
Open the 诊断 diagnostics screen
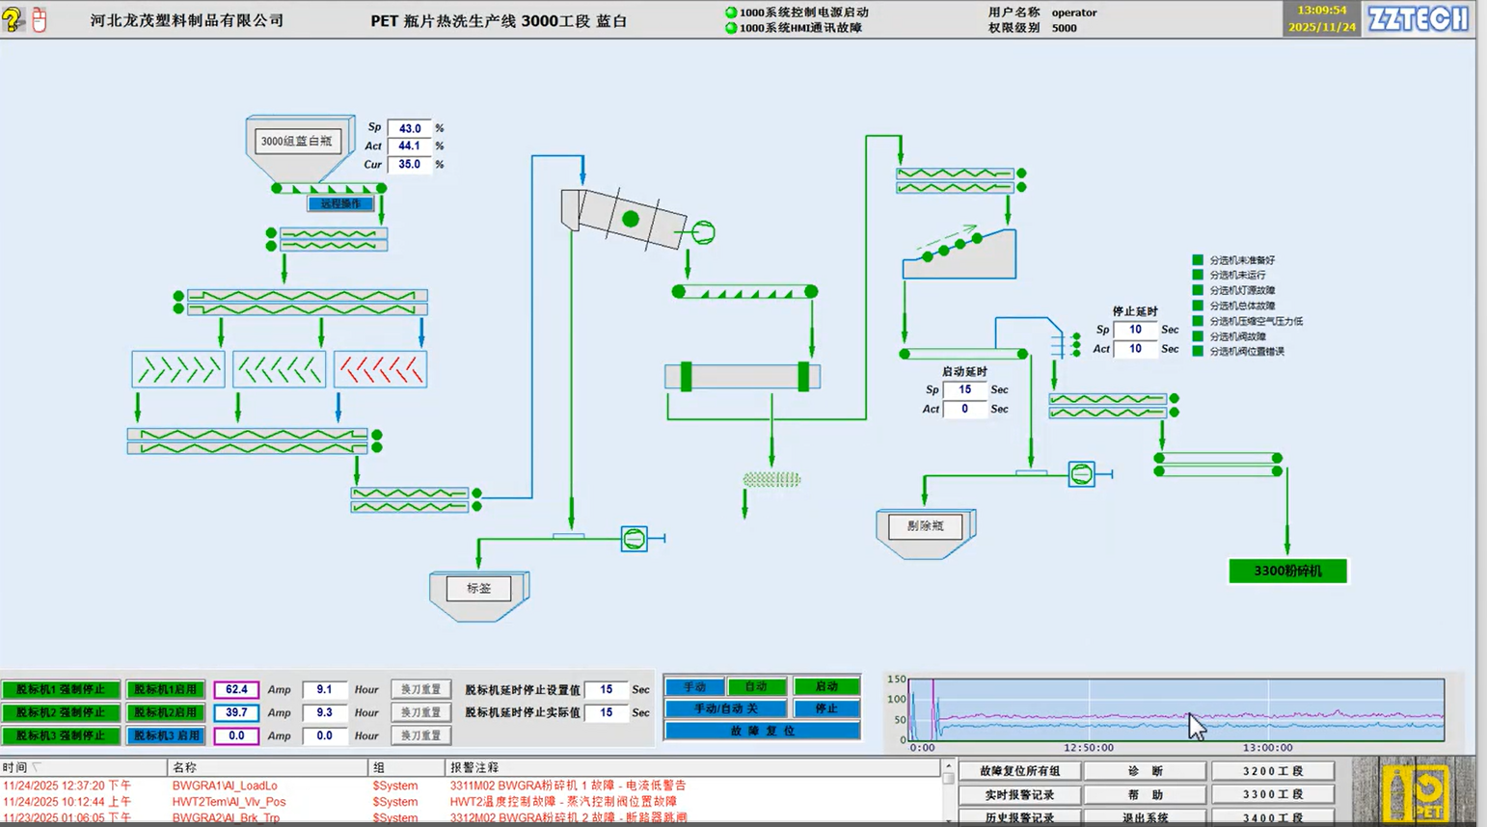(x=1145, y=771)
